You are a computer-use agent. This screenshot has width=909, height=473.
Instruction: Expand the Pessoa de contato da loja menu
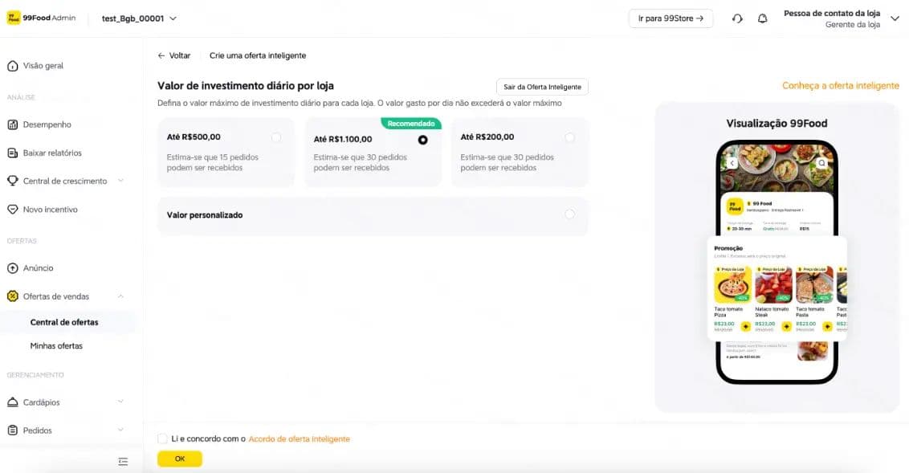click(895, 18)
